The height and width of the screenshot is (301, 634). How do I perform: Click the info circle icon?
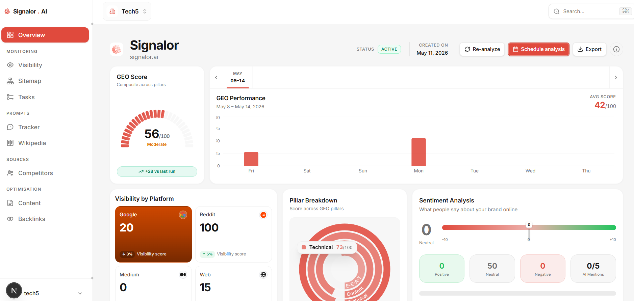[x=616, y=49]
